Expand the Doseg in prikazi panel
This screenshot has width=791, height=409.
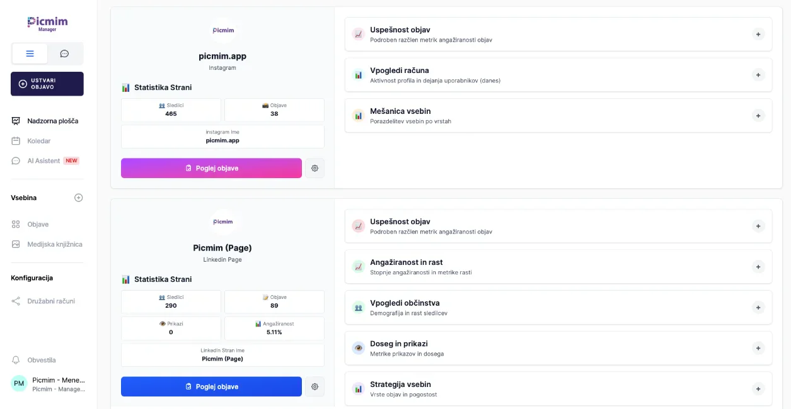(758, 348)
